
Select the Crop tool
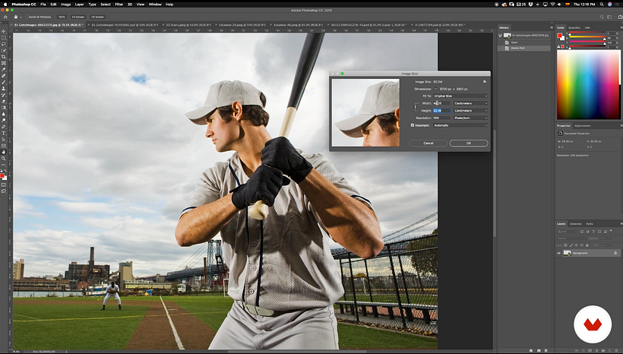coord(4,57)
